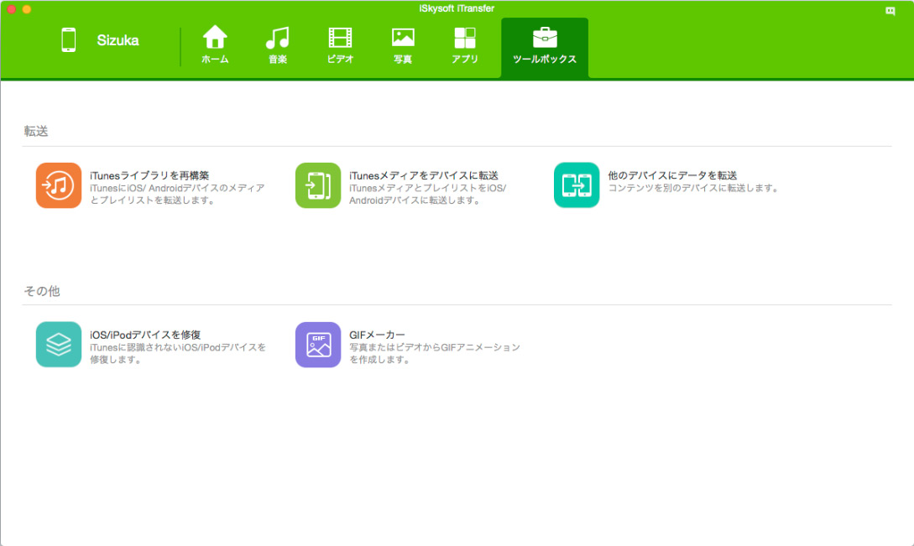Choose iTunesメディアをデバイスに転送 title
Image resolution: width=914 pixels, height=546 pixels.
coord(424,175)
